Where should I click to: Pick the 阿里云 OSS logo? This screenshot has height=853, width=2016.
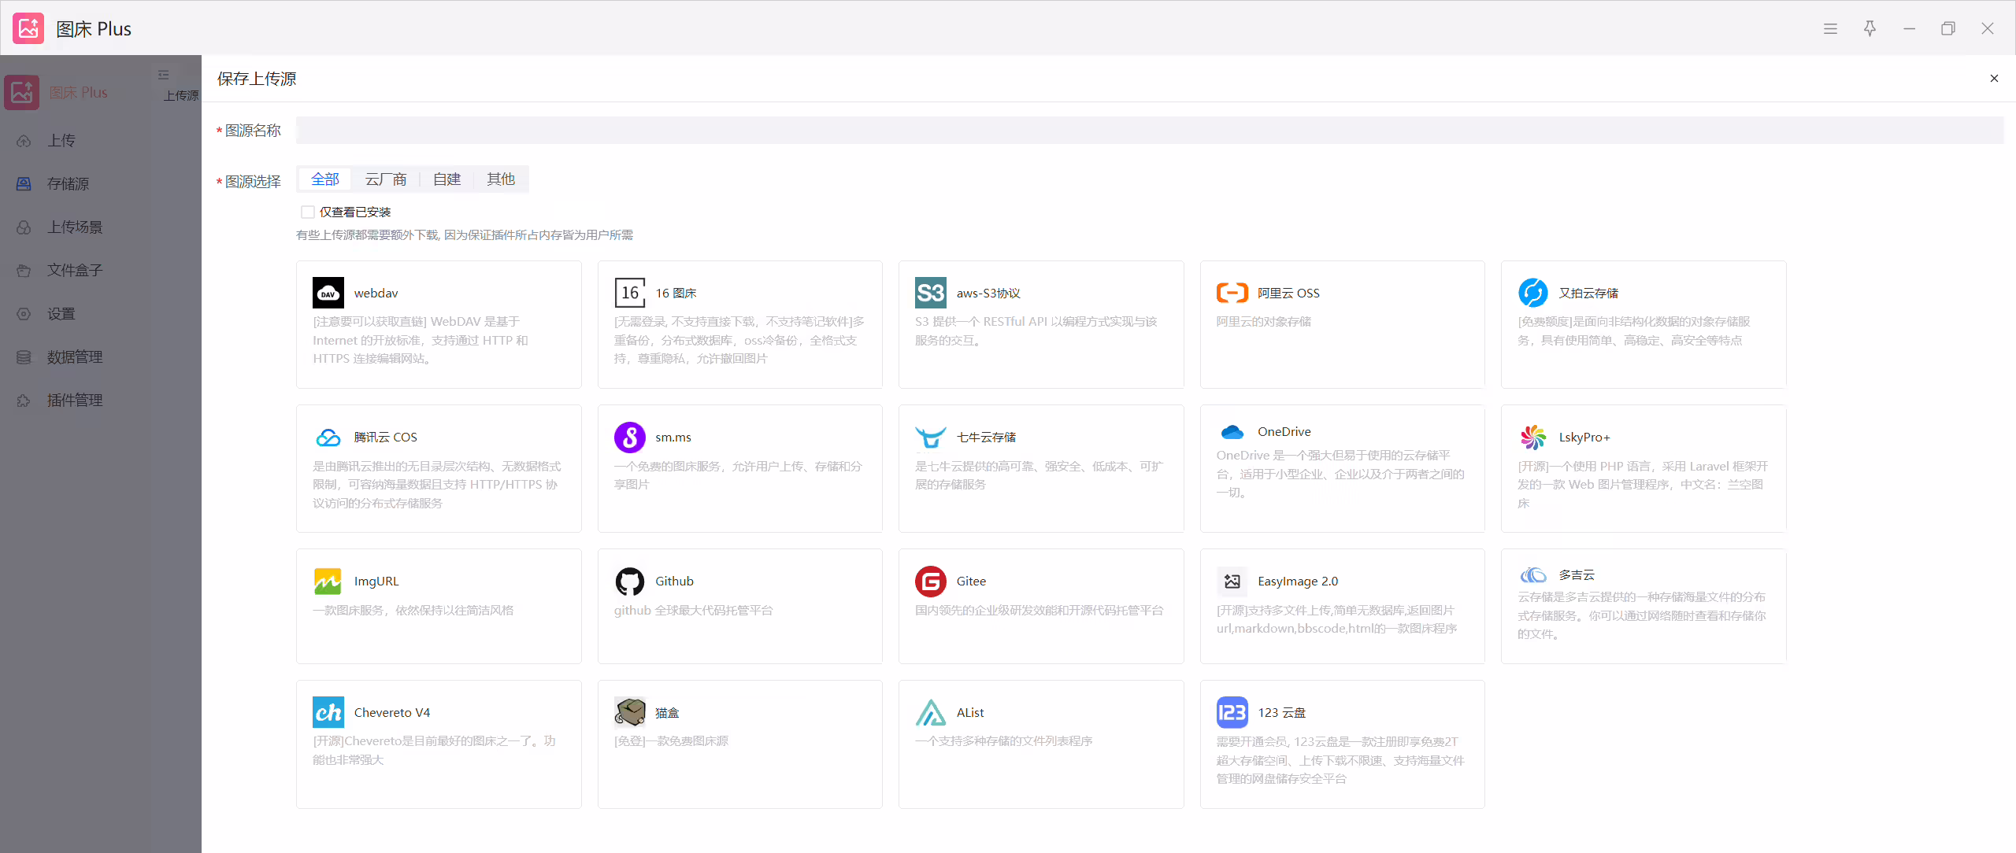(x=1232, y=293)
